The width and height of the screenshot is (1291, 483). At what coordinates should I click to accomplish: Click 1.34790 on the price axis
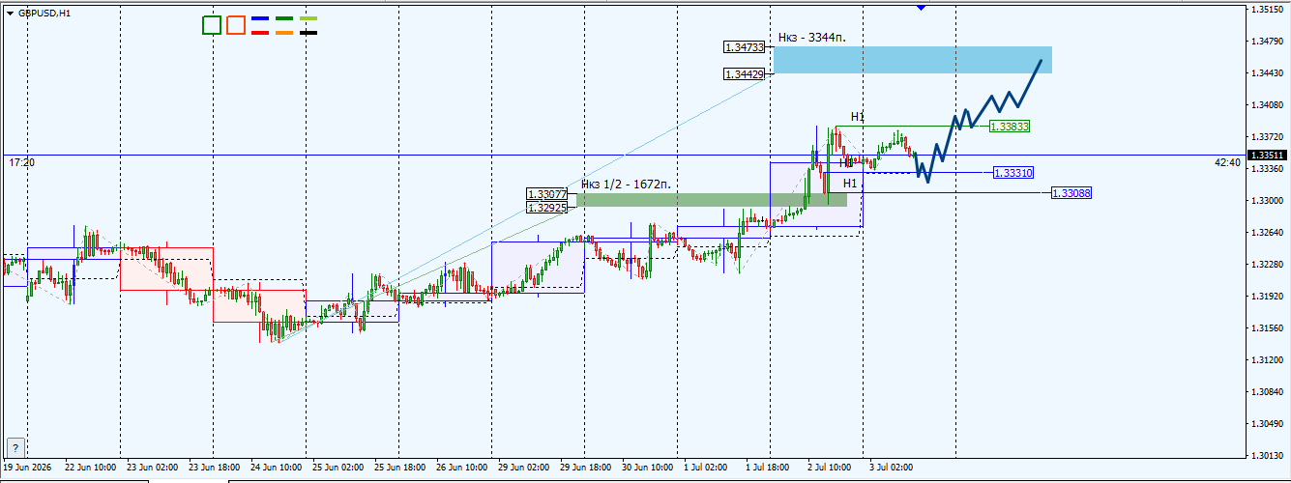[x=1268, y=42]
